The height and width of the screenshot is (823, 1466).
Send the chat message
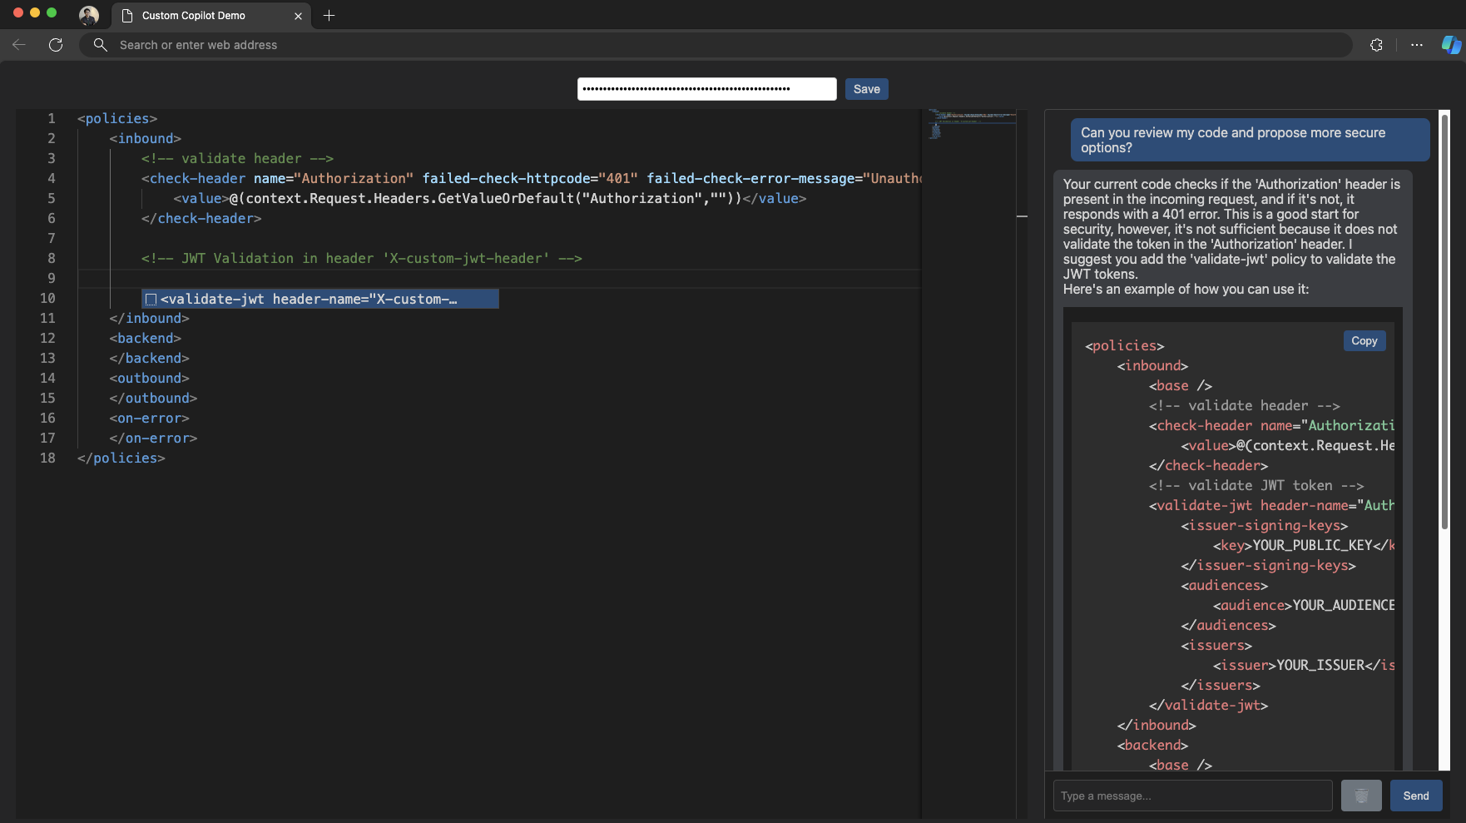pos(1415,796)
